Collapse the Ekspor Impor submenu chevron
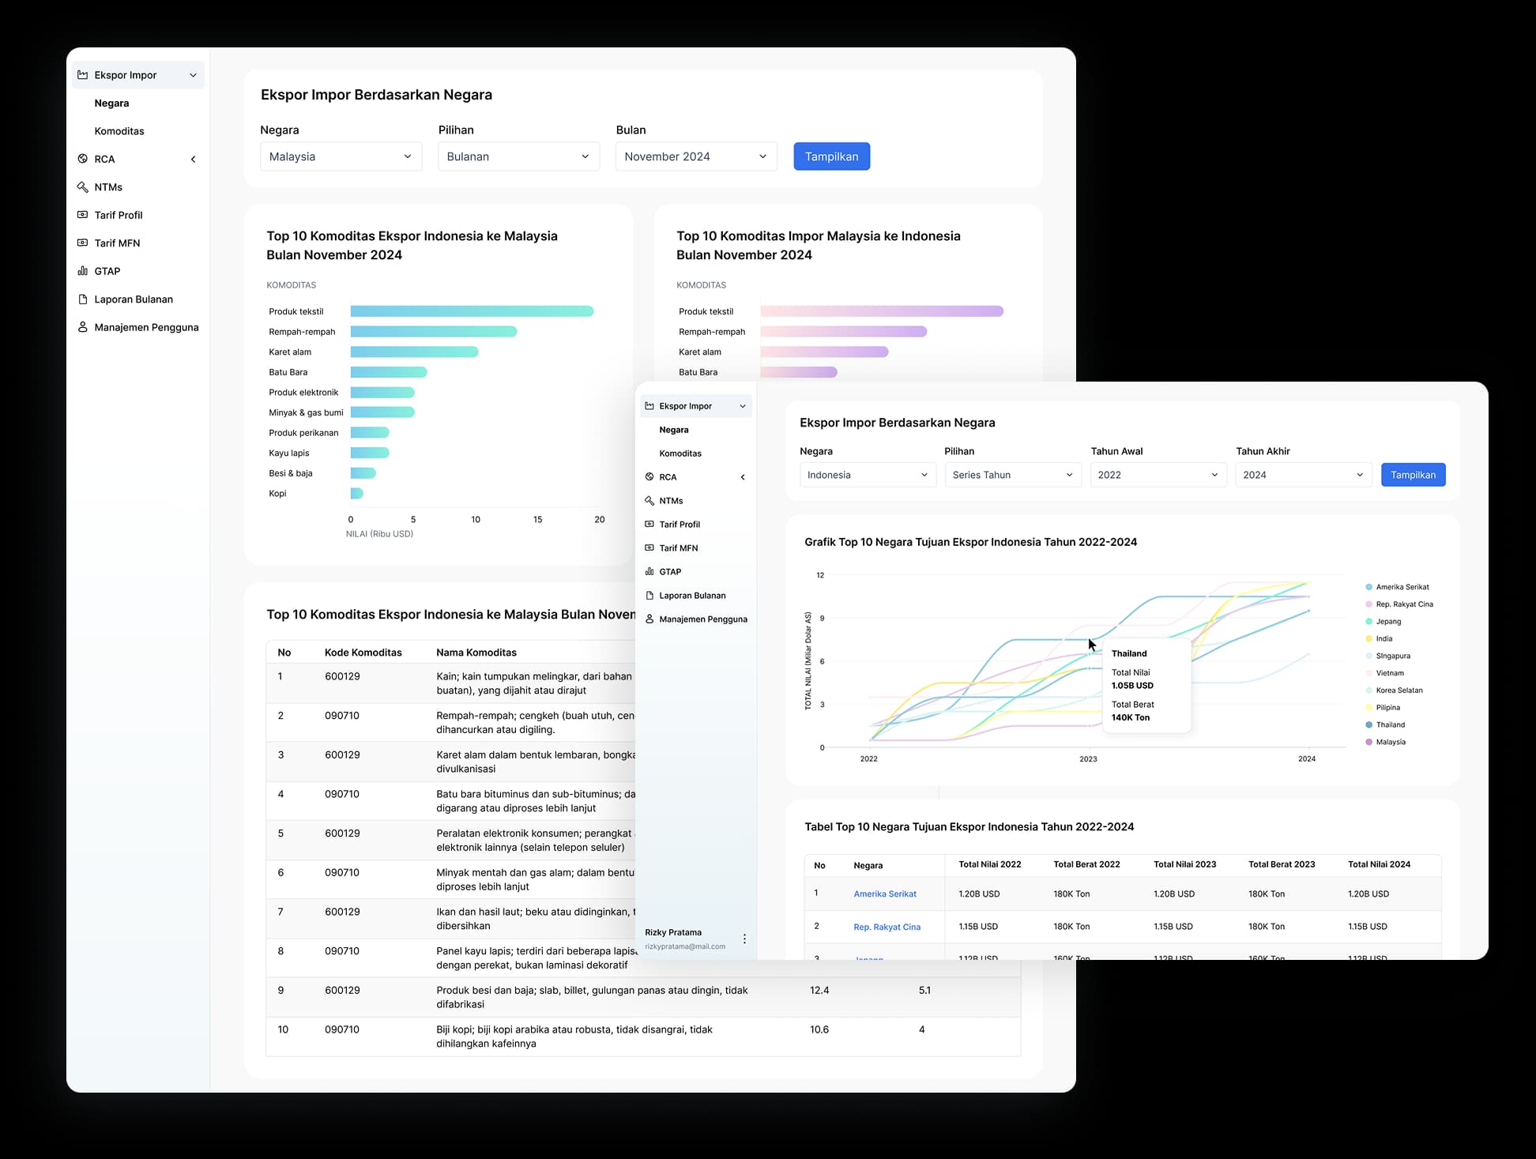This screenshot has width=1536, height=1159. point(194,74)
